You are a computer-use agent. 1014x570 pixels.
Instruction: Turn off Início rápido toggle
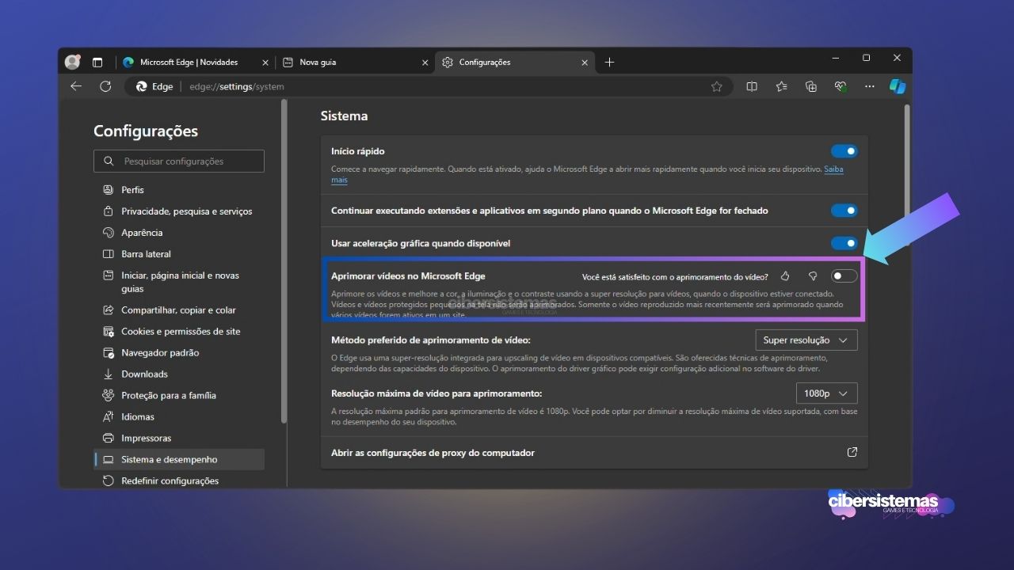pos(844,151)
